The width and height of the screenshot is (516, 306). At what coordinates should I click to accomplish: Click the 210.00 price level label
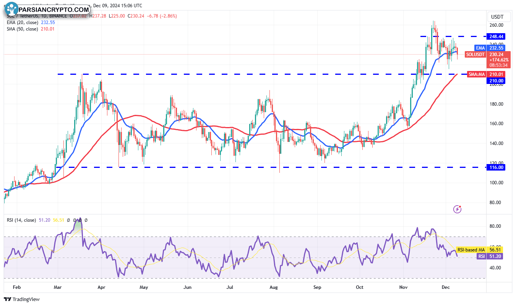[497, 81]
